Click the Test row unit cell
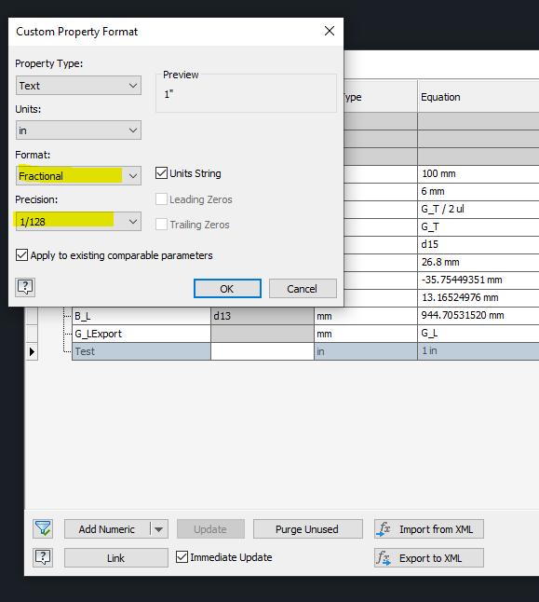The width and height of the screenshot is (539, 602). pos(366,351)
